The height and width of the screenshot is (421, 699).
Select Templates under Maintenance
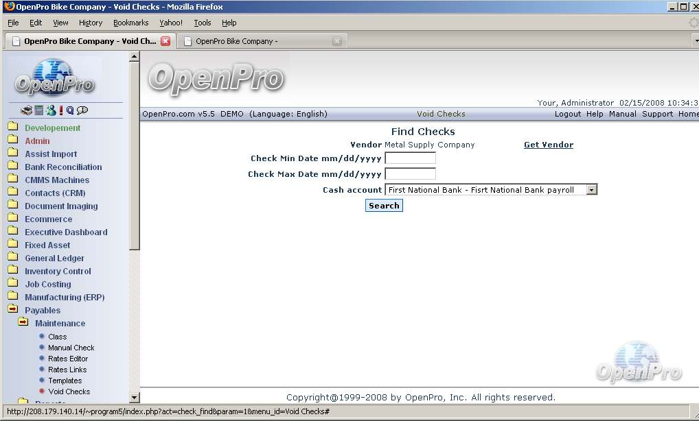coord(65,381)
